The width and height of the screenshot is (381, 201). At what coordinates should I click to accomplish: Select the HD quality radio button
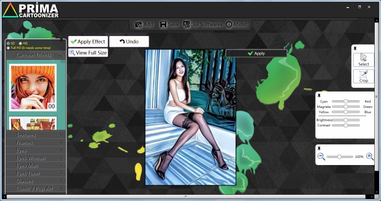coord(20,44)
